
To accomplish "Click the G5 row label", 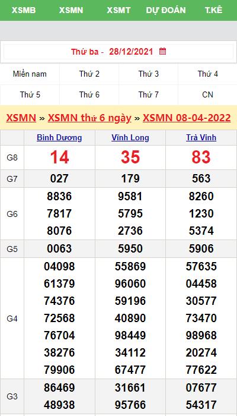I will pos(12,249).
